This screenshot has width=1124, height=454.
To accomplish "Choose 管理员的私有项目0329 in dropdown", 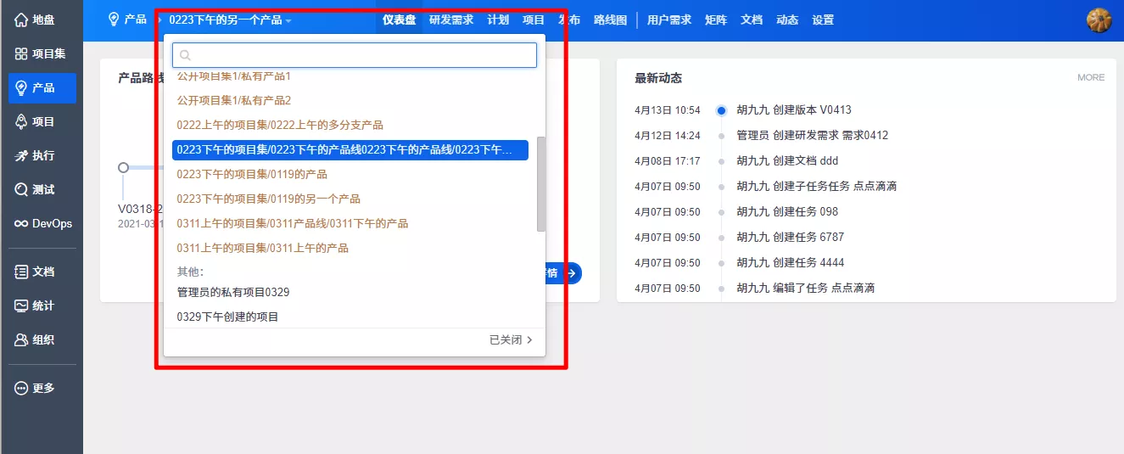I will pos(233,293).
